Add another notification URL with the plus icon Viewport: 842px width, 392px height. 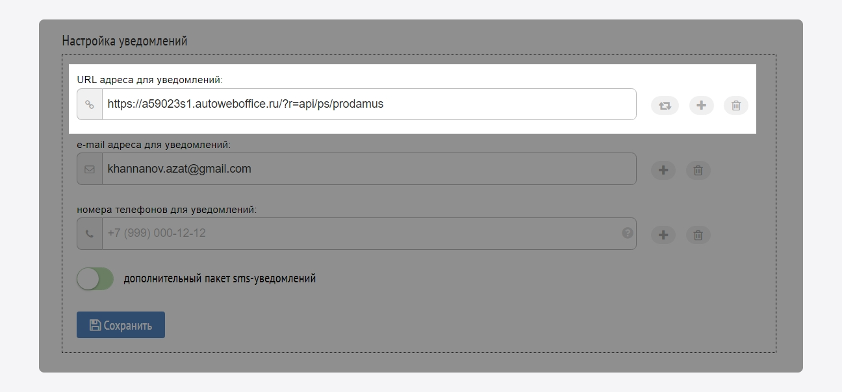(x=701, y=105)
